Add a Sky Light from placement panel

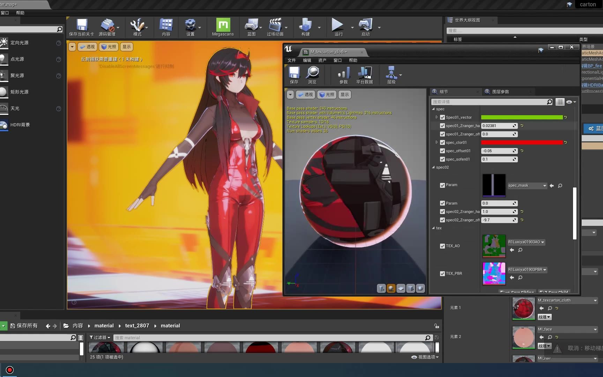(15, 108)
